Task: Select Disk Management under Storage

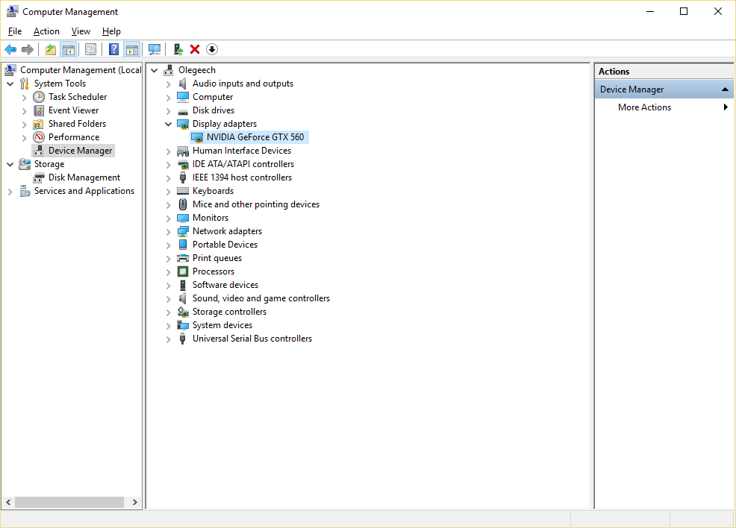Action: [x=84, y=177]
